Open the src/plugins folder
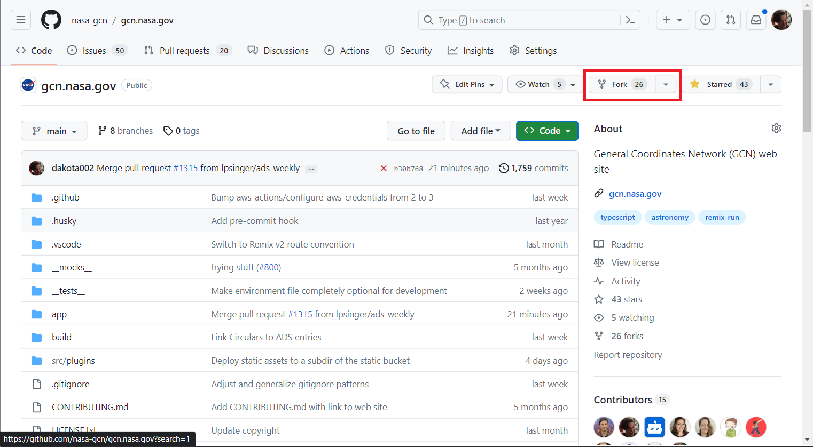This screenshot has height=447, width=813. (73, 361)
